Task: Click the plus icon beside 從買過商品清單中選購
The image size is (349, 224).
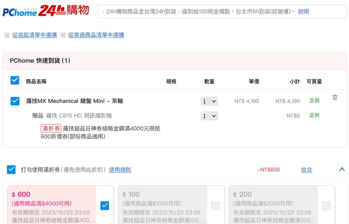Action: point(63,35)
